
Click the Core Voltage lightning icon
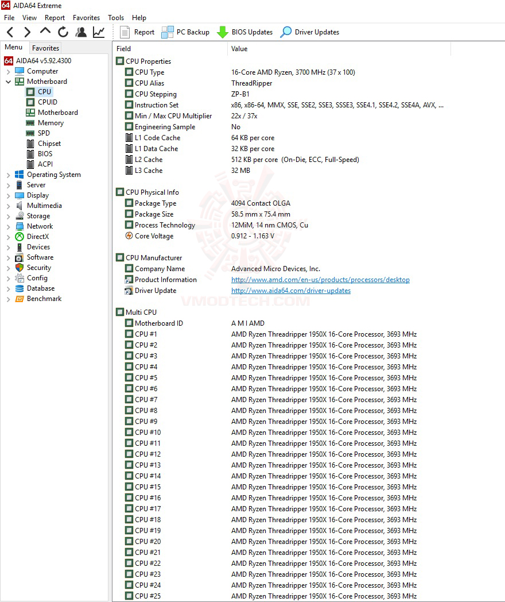click(x=129, y=236)
